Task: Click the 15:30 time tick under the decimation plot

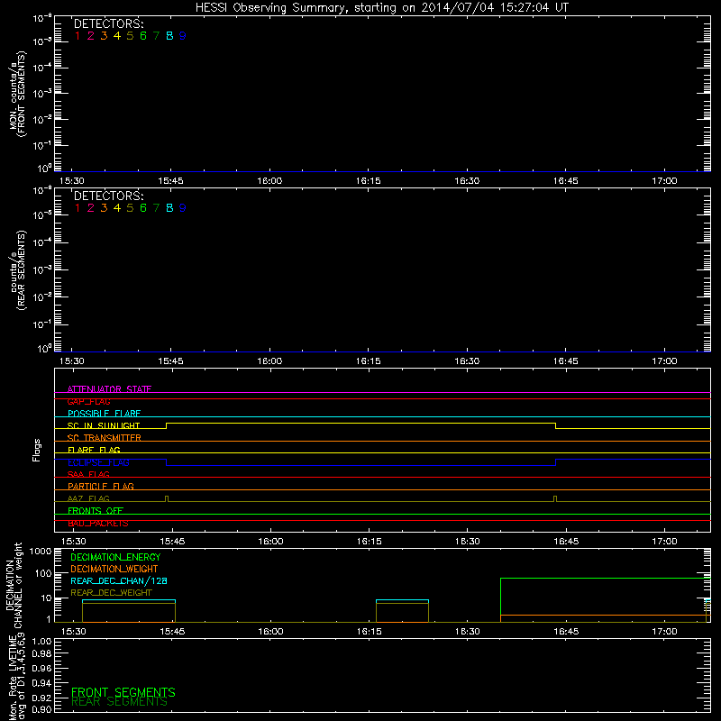Action: (74, 632)
